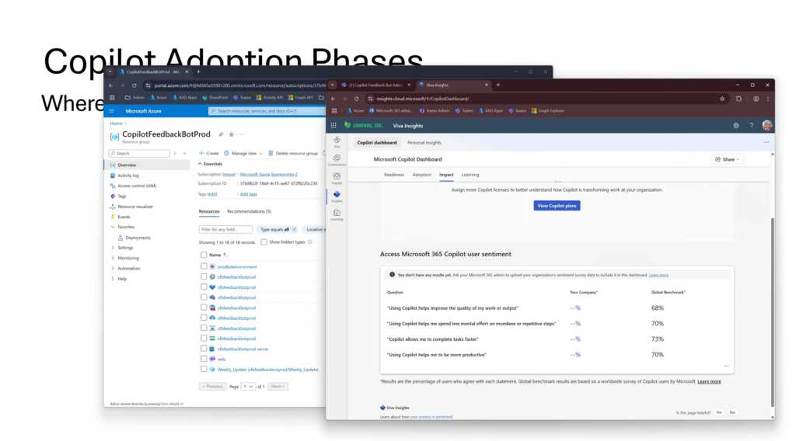The width and height of the screenshot is (796, 441).
Task: Click the Viva Insights page vertical scrollbar
Action: coord(773,311)
